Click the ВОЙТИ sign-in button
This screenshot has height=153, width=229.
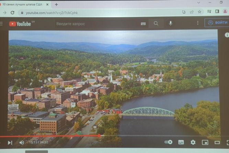click(217, 23)
